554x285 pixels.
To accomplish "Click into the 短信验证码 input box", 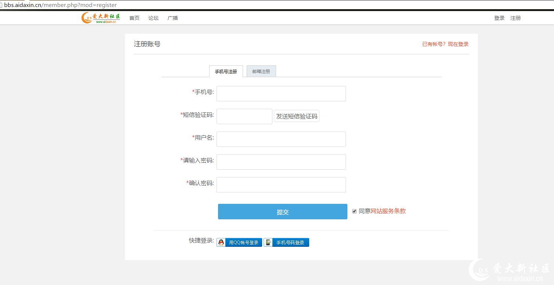I will click(x=244, y=116).
